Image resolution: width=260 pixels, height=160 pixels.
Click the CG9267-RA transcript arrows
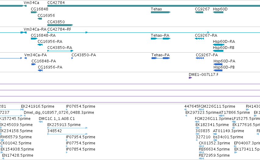199,39
